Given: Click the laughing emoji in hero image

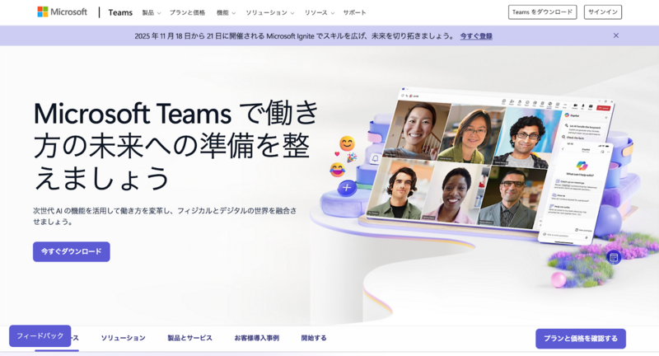Looking at the screenshot, I should coord(337,170).
